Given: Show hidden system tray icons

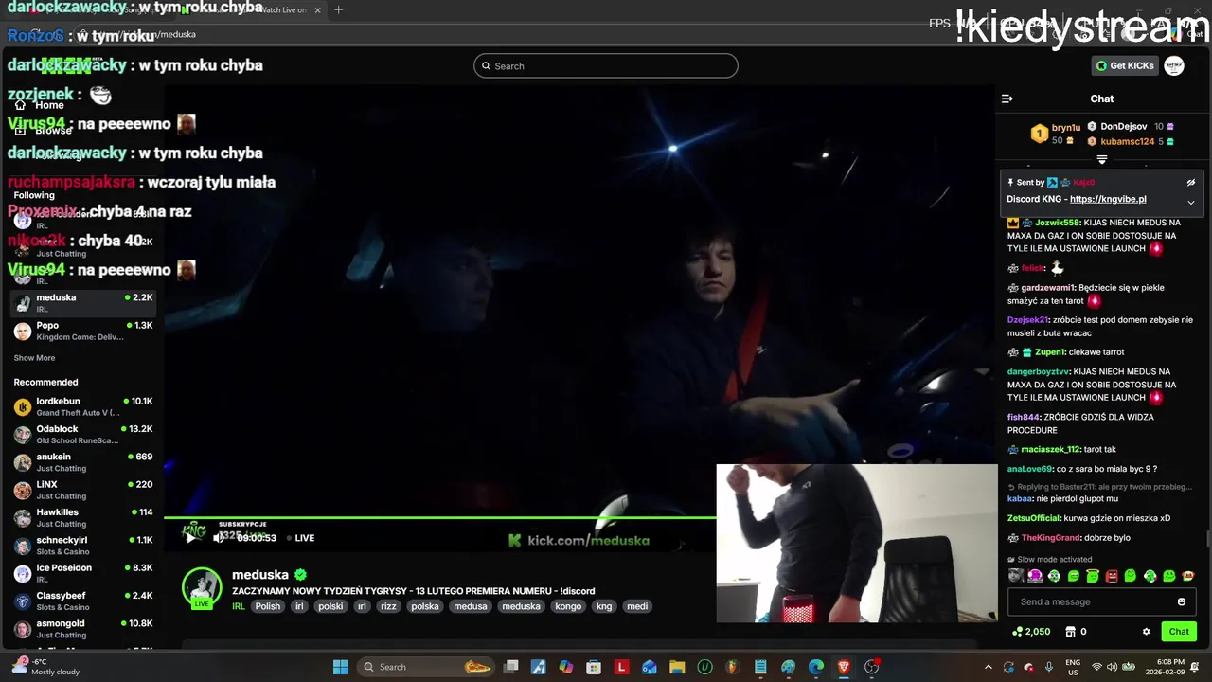Looking at the screenshot, I should (x=989, y=667).
